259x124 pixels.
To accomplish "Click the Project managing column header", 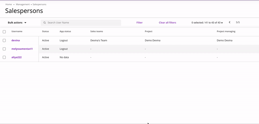I will point(226,31).
